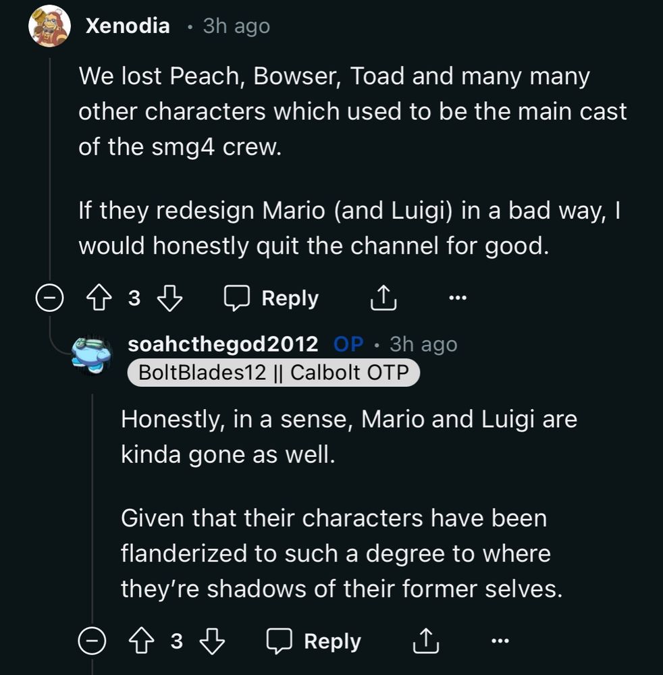View Xenodia's avatar

click(x=50, y=26)
